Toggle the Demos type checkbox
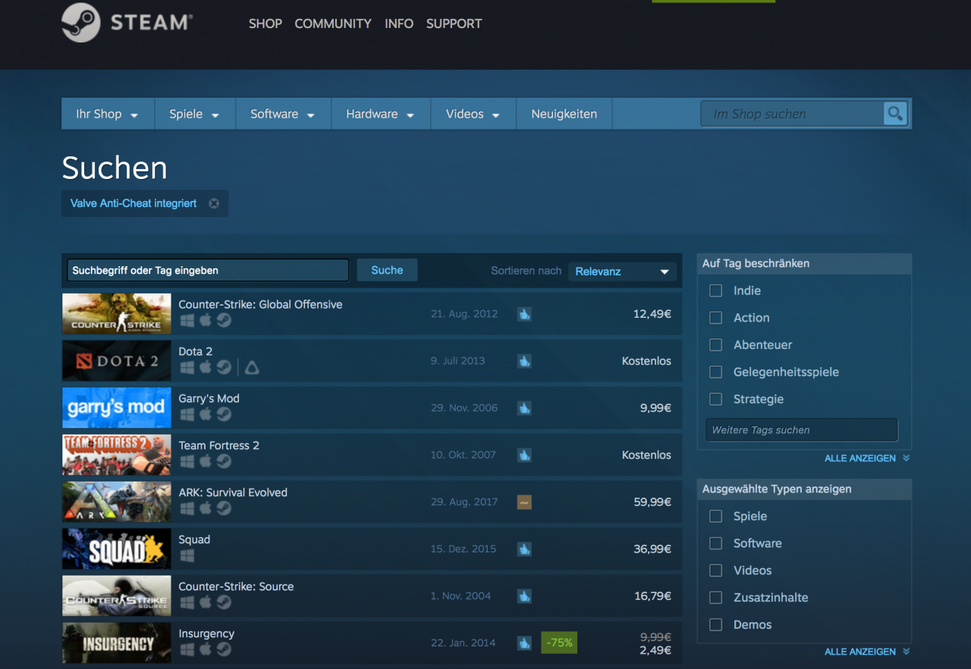The height and width of the screenshot is (669, 971). (715, 625)
